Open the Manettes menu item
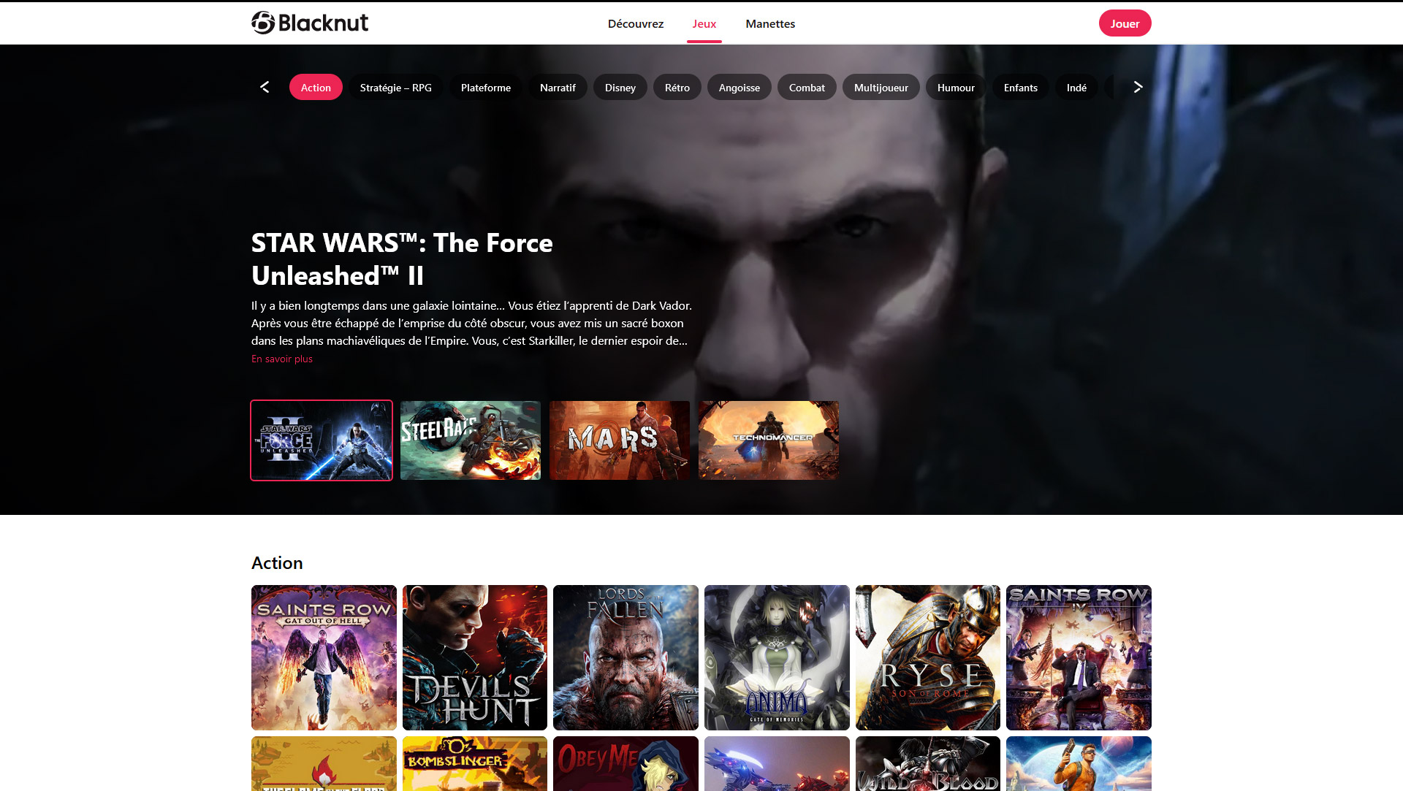 (770, 23)
